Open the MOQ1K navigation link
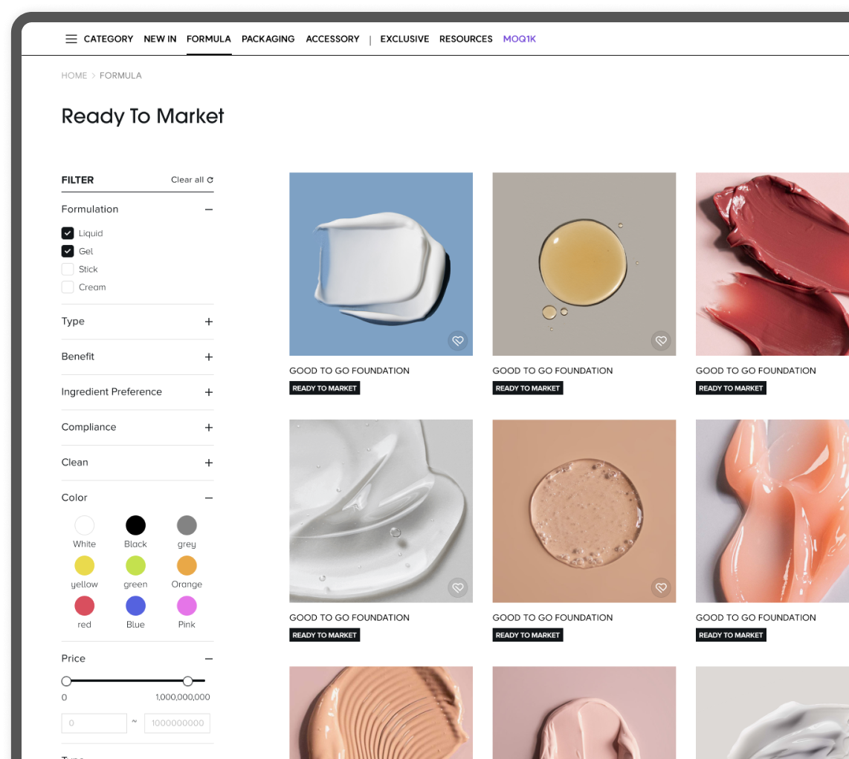This screenshot has height=759, width=849. [519, 39]
